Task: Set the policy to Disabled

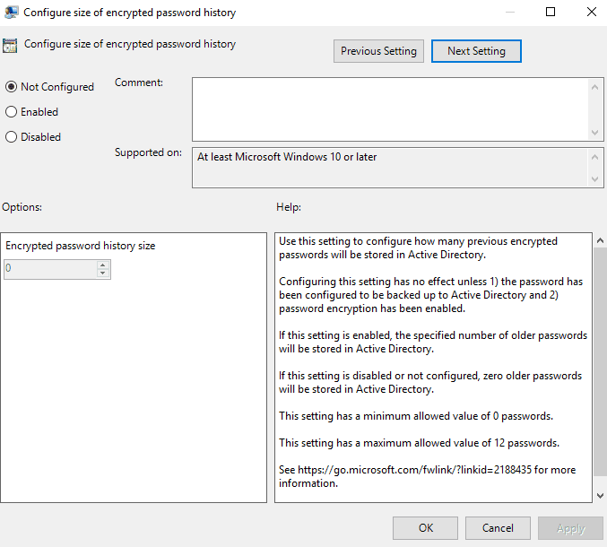Action: tap(12, 137)
